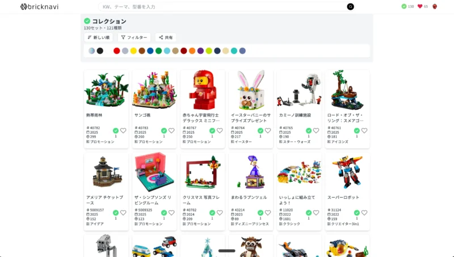
Task: Open the 新しい順 sort dropdown
Action: pos(98,37)
